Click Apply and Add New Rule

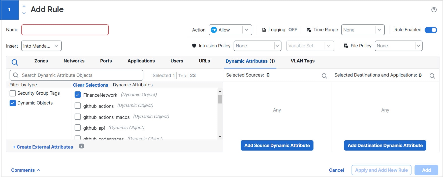(381, 170)
